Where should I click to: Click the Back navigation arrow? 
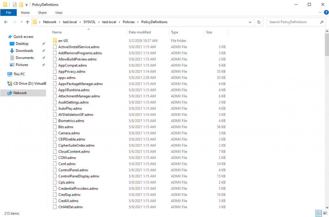click(6, 22)
